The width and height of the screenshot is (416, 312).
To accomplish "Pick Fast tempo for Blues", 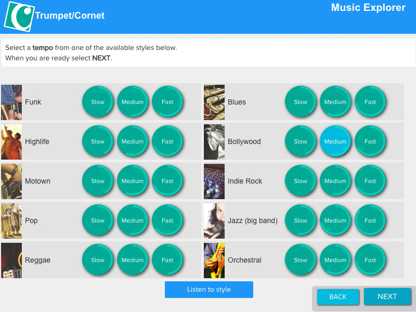I will [370, 101].
